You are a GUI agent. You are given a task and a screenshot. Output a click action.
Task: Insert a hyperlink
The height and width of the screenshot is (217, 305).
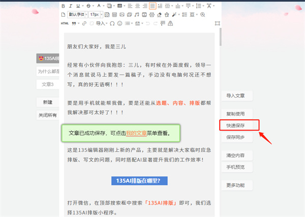click(84, 23)
